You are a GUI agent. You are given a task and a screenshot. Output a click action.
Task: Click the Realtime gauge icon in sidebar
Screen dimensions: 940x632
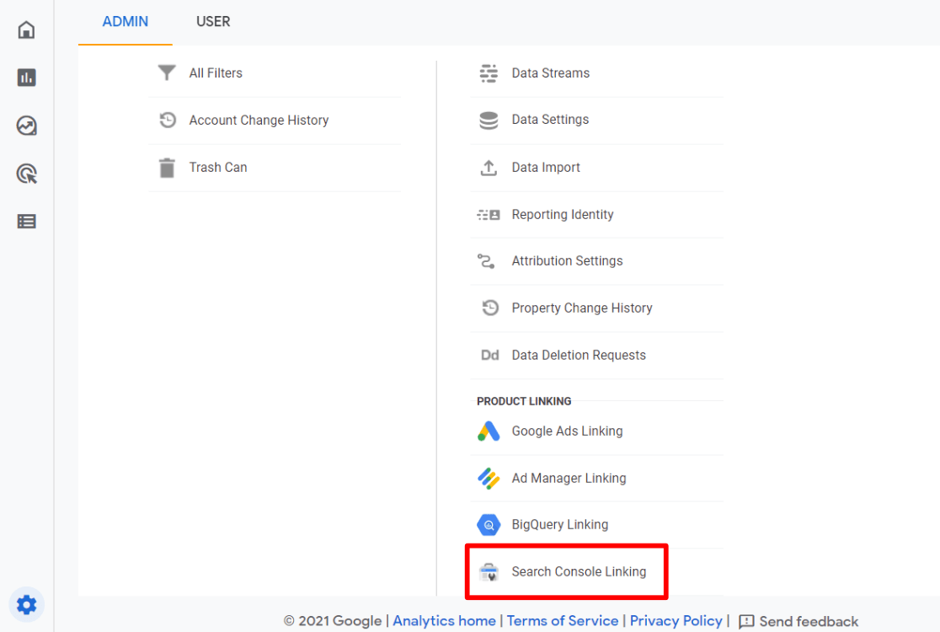point(26,173)
